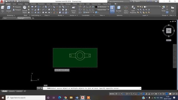
Task: Click the command line customize wrench
Action: point(42,88)
